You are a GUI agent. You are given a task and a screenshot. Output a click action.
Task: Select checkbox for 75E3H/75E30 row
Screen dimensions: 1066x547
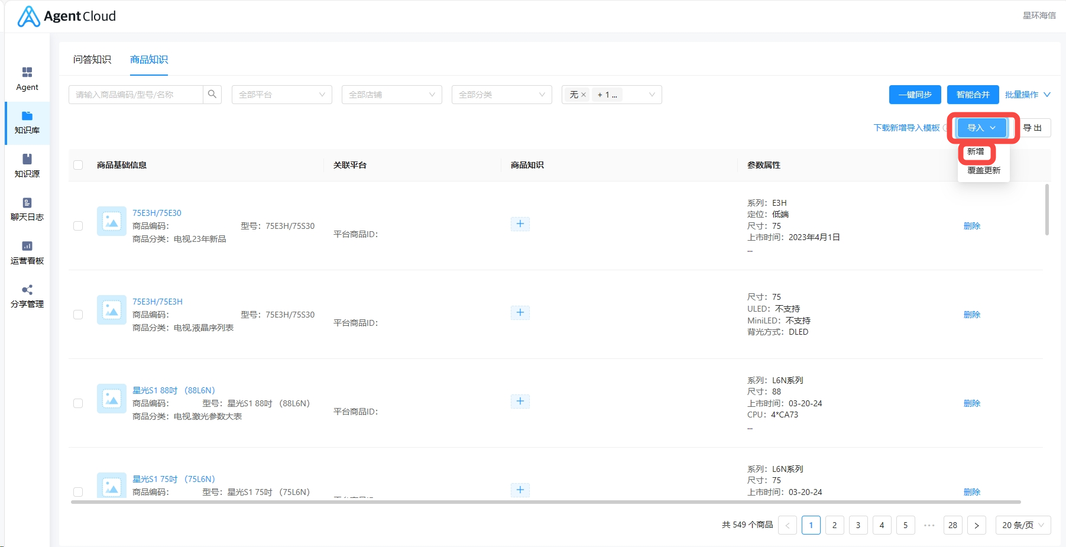[x=78, y=226]
